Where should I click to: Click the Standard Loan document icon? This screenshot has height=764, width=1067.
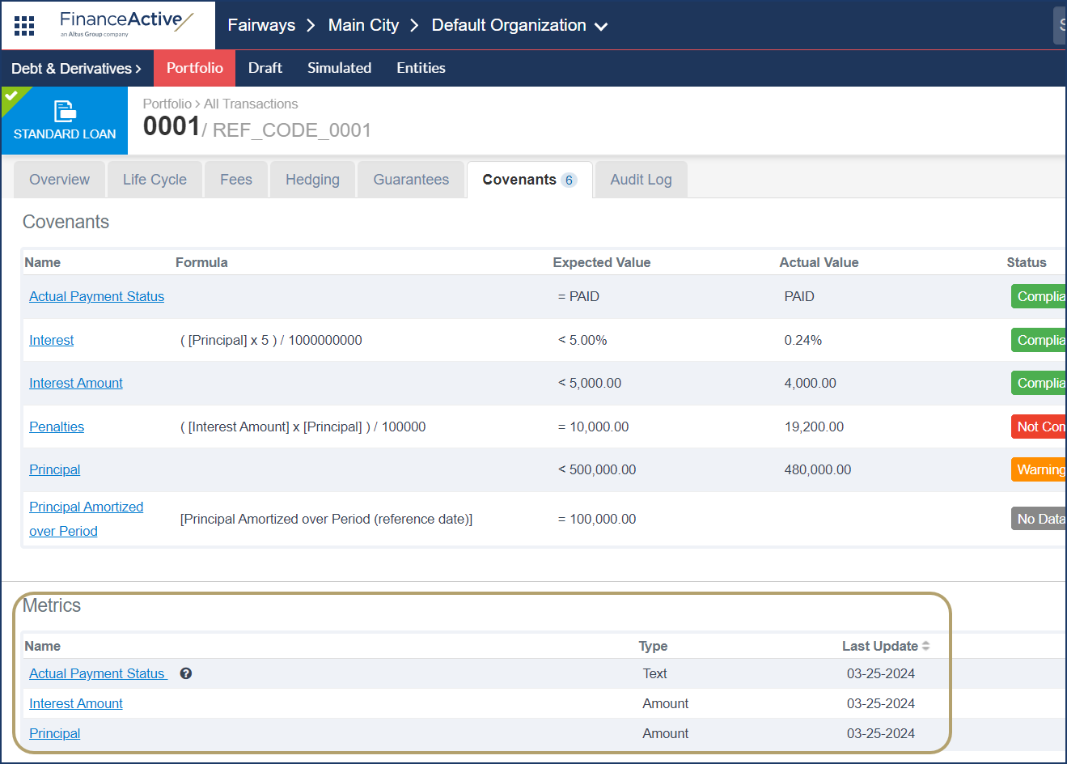tap(65, 111)
